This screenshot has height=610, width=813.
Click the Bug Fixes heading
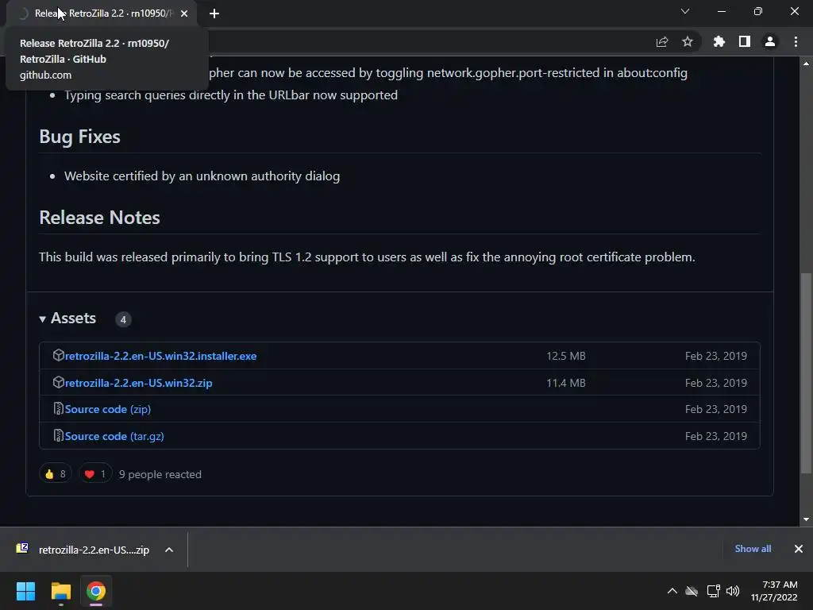point(80,137)
